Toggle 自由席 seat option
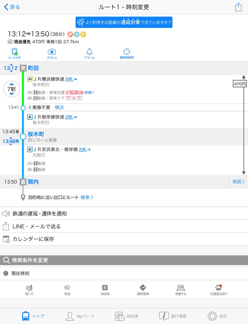248x324 pixels. point(105,290)
